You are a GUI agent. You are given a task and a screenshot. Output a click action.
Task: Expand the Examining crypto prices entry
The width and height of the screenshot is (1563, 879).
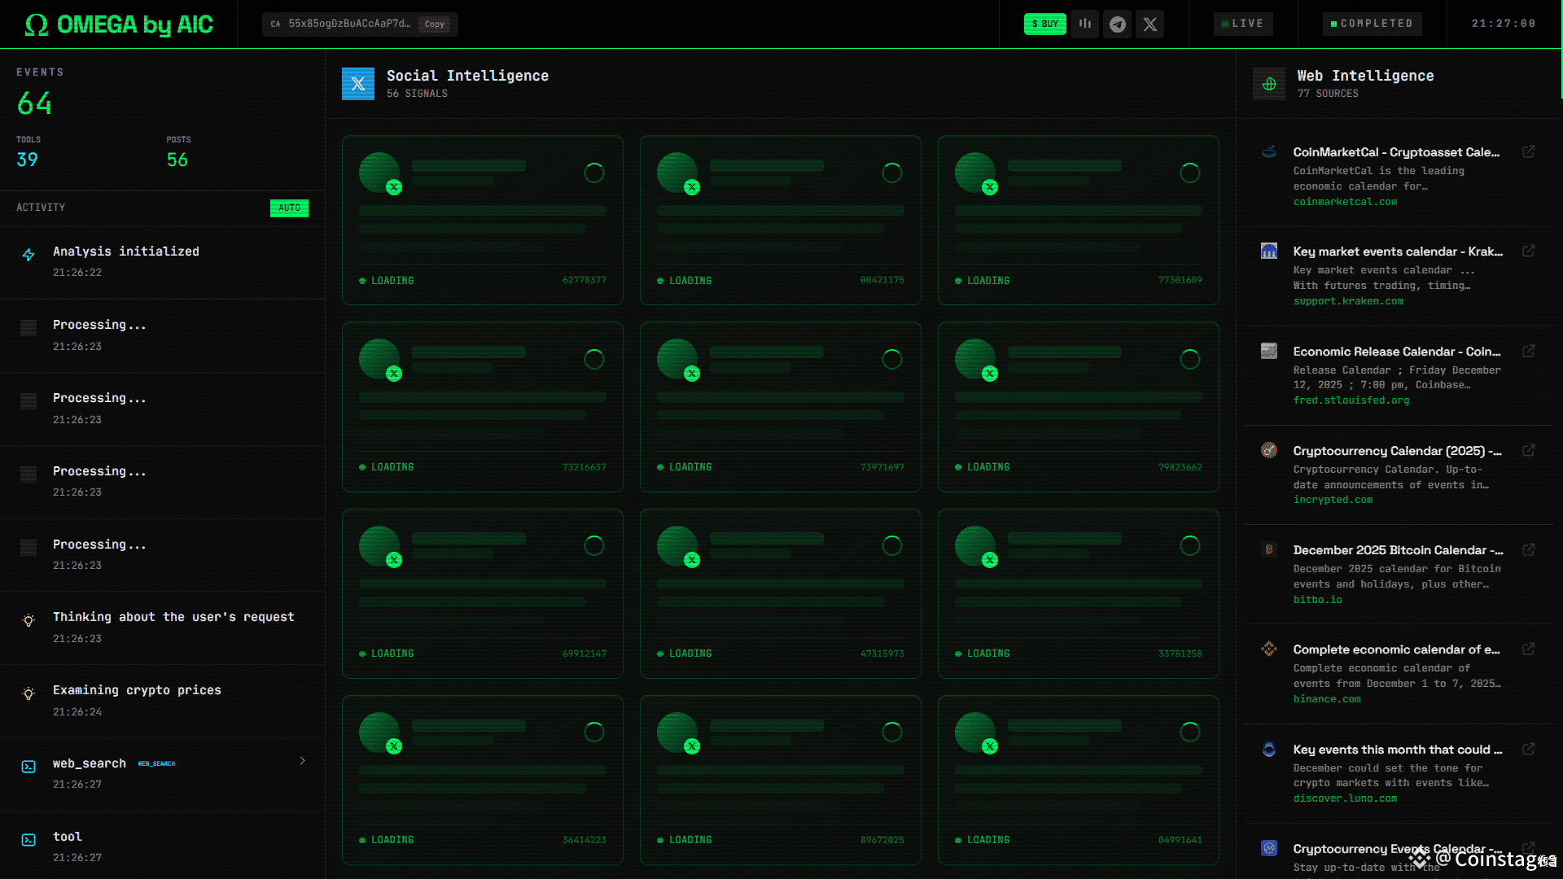pyautogui.click(x=137, y=690)
